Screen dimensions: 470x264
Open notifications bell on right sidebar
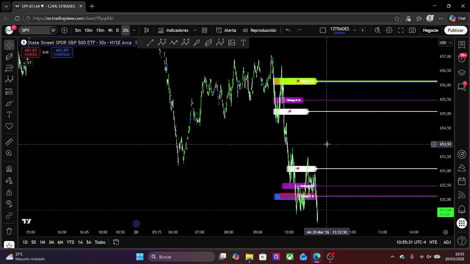pyautogui.click(x=462, y=209)
